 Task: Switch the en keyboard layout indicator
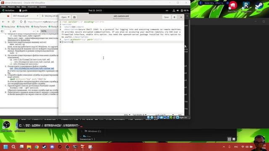[x=167, y=10]
